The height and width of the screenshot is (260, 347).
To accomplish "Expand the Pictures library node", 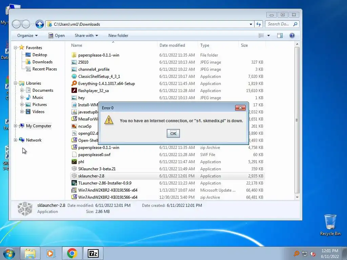I will pyautogui.click(x=22, y=104).
